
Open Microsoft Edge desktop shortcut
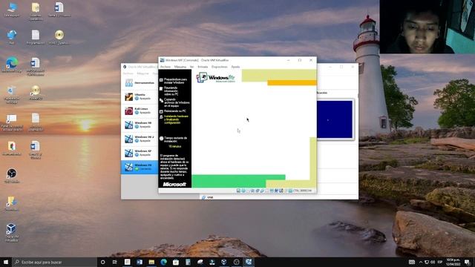pos(12,65)
